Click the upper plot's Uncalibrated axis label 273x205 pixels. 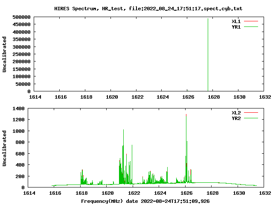coord(4,54)
